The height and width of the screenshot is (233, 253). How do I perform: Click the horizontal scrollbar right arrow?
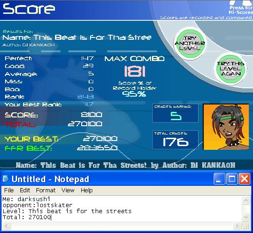(237, 226)
